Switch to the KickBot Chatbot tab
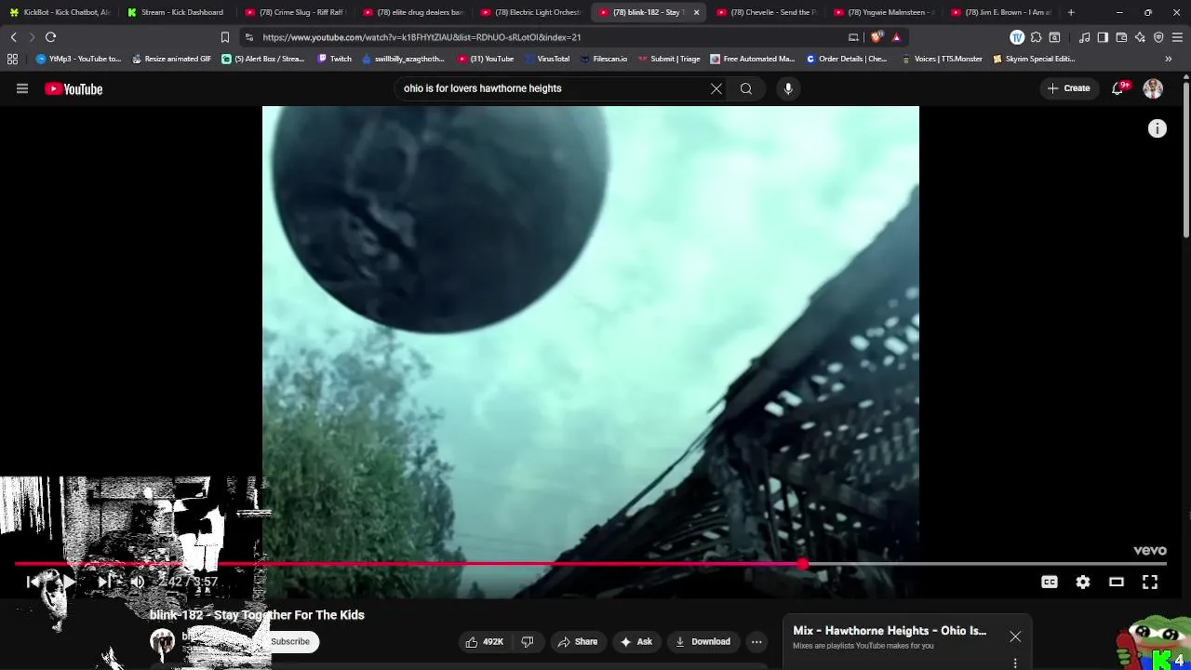Image resolution: width=1191 pixels, height=670 pixels. coord(60,12)
